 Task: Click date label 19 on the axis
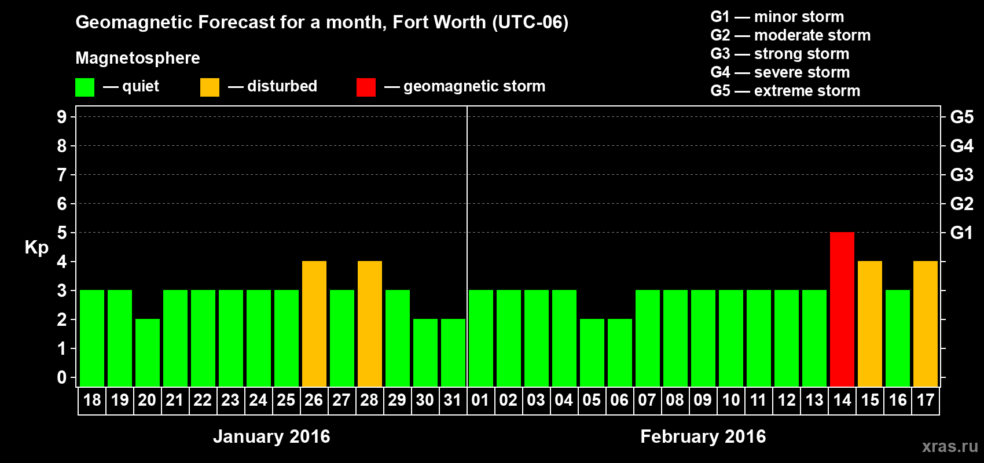click(120, 400)
